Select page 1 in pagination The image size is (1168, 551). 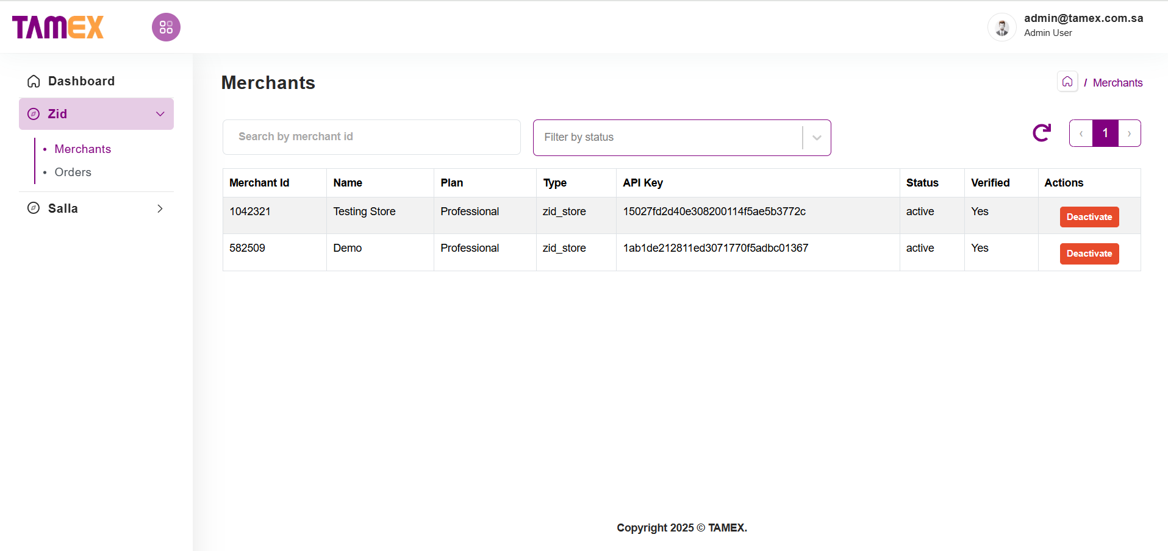tap(1105, 133)
